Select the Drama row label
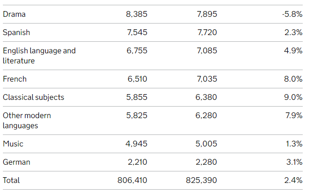Image resolution: width=309 pixels, height=194 pixels. pyautogui.click(x=14, y=14)
